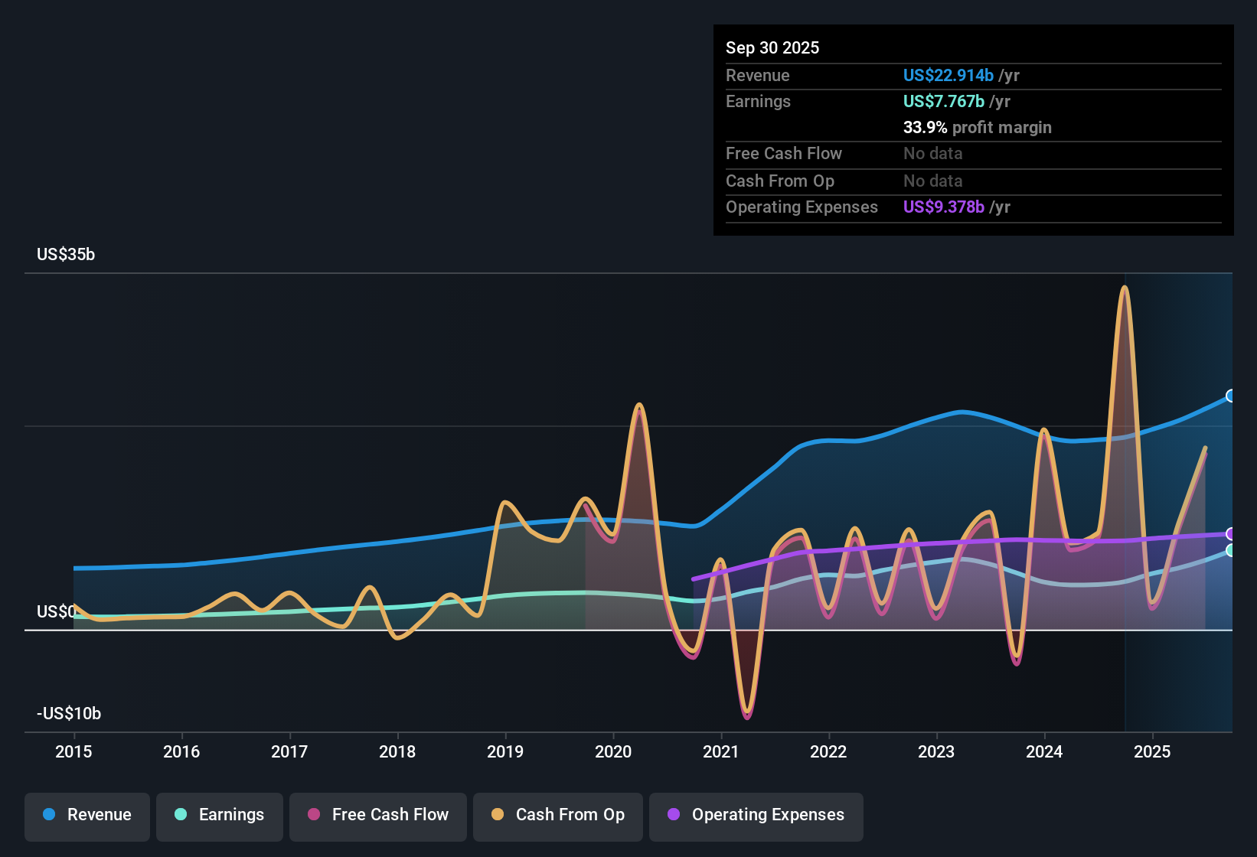Click the purple Operating Expenses legend dot

point(674,816)
